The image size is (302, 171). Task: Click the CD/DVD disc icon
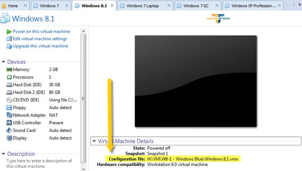coord(9,100)
